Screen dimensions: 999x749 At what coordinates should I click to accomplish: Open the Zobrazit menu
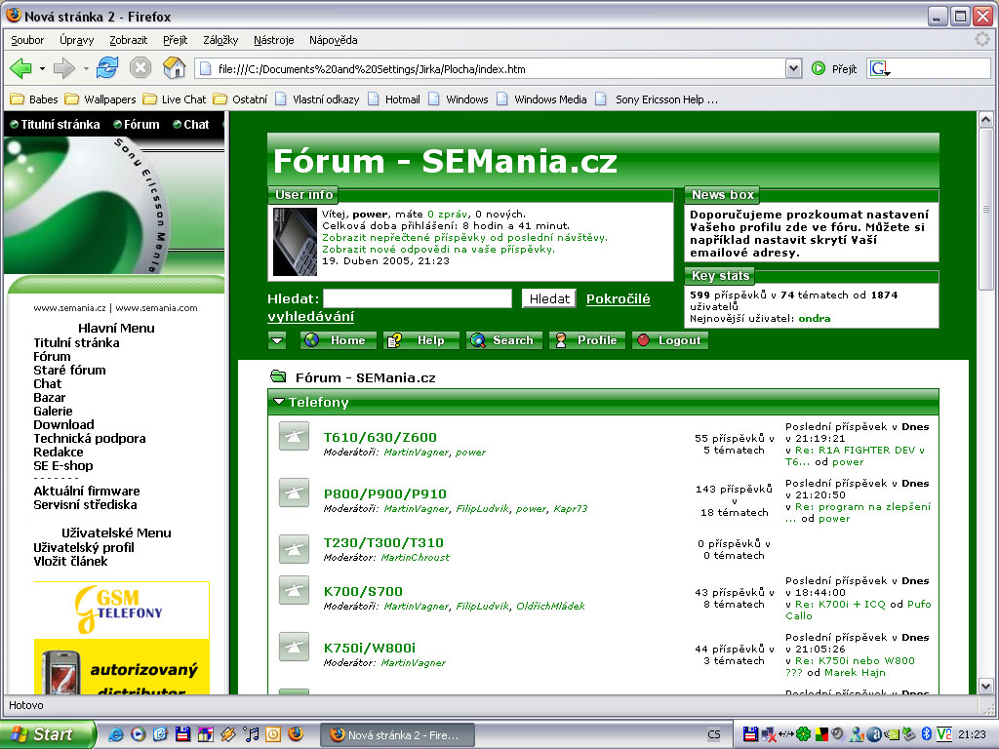click(x=128, y=40)
